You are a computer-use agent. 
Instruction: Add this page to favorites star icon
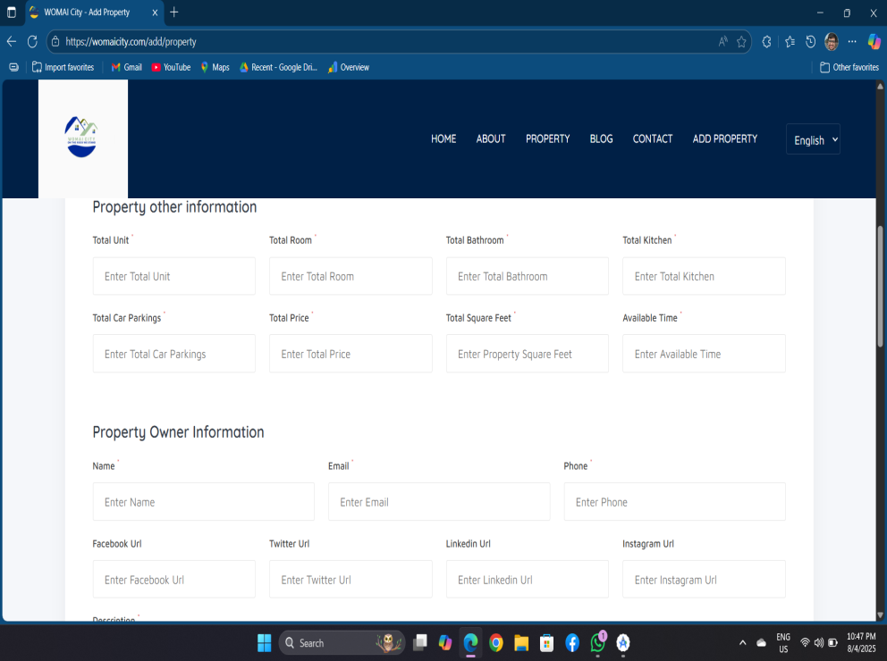coord(741,41)
